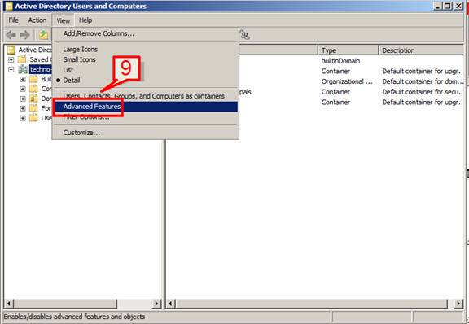
Task: Click the Builtin folder icon in tree
Action: click(x=33, y=79)
